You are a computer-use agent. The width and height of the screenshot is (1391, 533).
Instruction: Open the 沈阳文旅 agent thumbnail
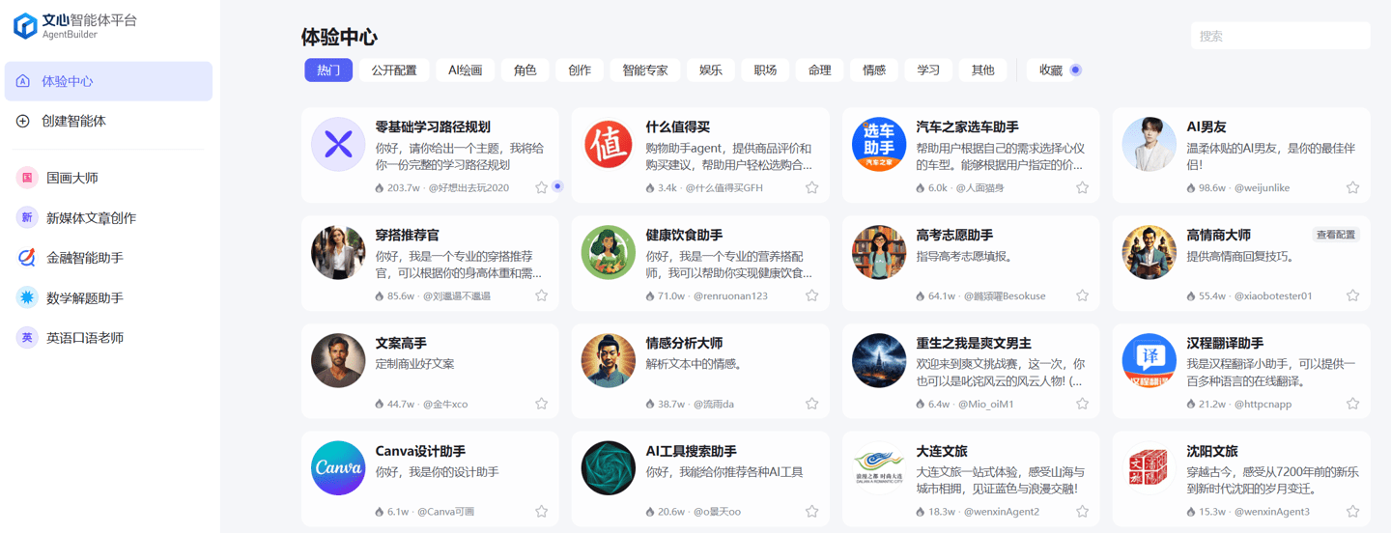point(1150,469)
